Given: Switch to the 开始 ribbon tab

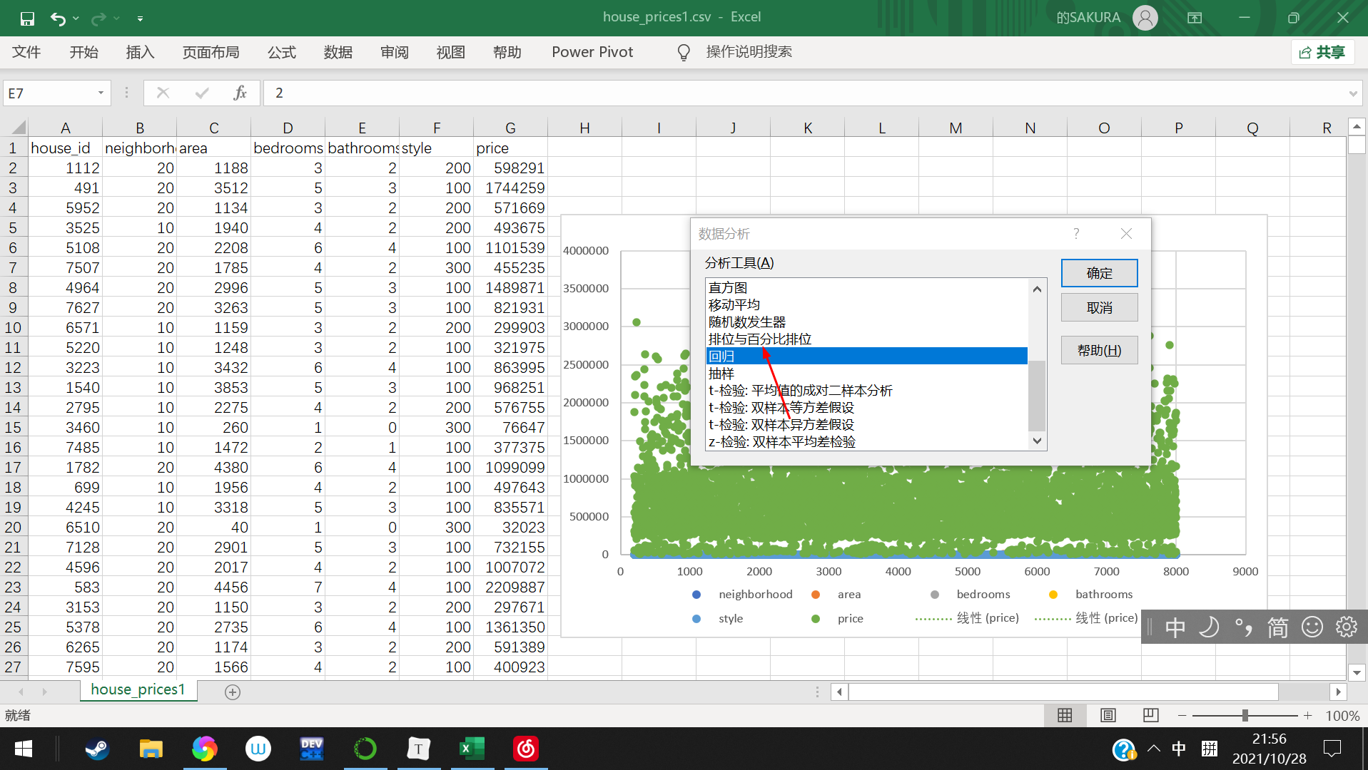Looking at the screenshot, I should pyautogui.click(x=83, y=52).
